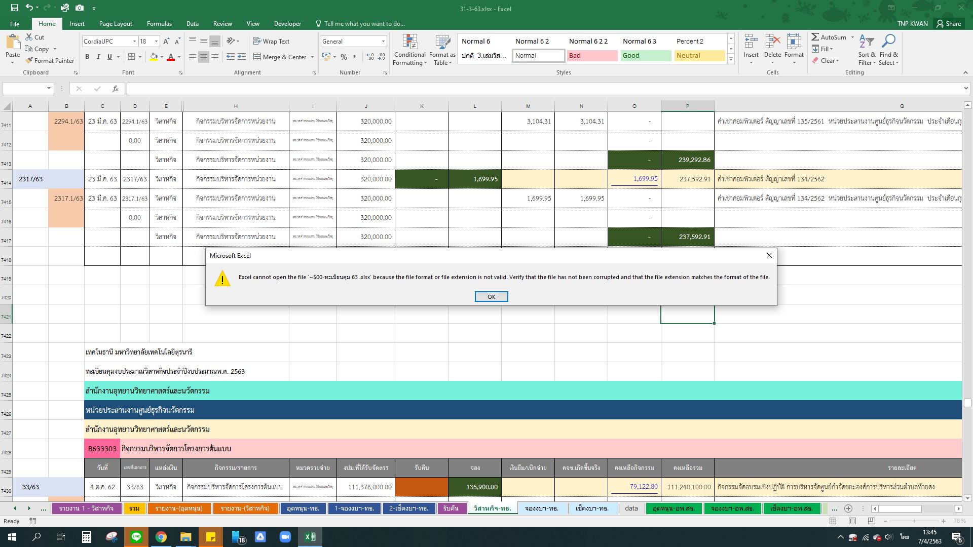The height and width of the screenshot is (547, 973).
Task: Click OK in the error dialog
Action: [491, 297]
